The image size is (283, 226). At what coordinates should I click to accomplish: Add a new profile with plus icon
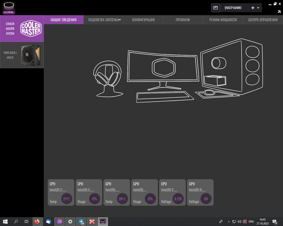coord(253,8)
